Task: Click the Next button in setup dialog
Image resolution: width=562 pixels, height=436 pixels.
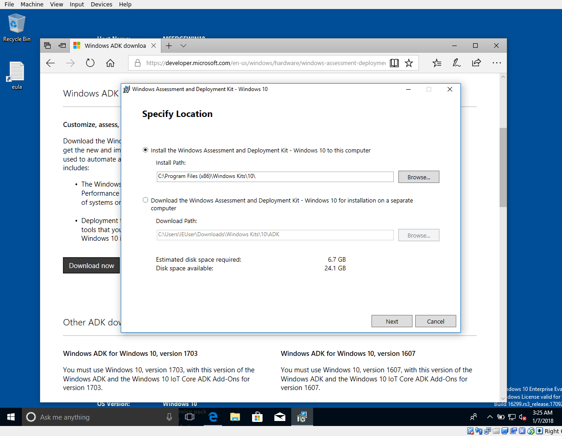Action: 392,321
